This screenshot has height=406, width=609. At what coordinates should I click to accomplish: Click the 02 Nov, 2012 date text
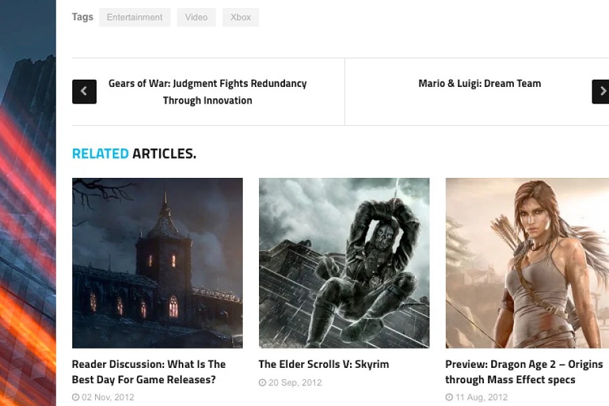click(108, 397)
